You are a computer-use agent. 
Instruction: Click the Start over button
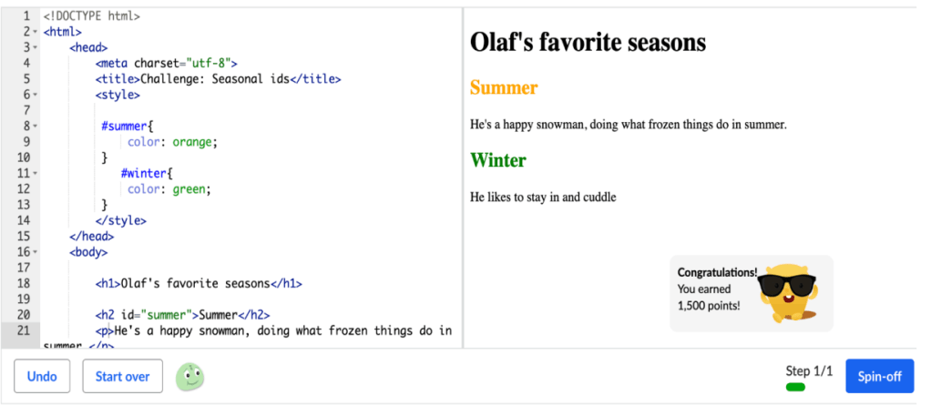point(123,376)
